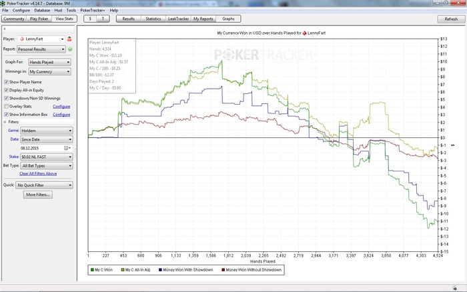Collapse the Filters section
The height and width of the screenshot is (292, 467).
click(5, 122)
